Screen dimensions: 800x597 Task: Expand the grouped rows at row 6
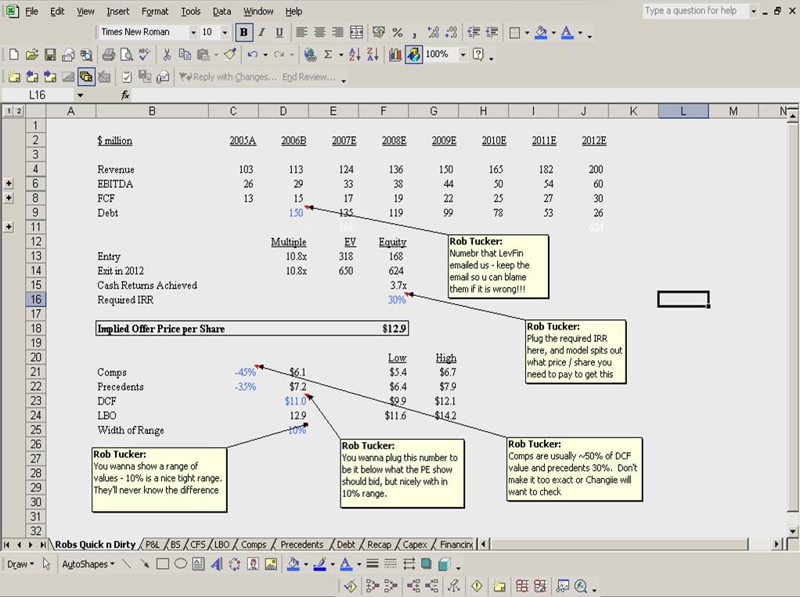(9, 184)
